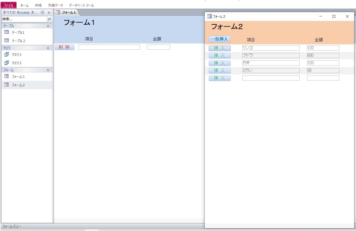The height and width of the screenshot is (231, 356).
Task: Select the クエリ2 query icon
Action: tap(6, 63)
